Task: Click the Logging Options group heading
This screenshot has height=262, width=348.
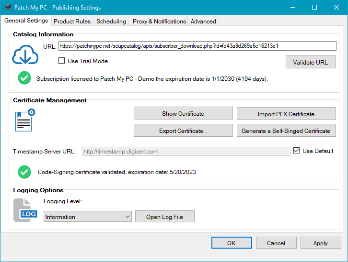Action: [38, 190]
